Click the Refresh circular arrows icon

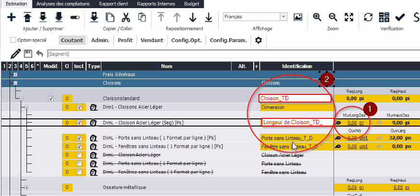368,17
